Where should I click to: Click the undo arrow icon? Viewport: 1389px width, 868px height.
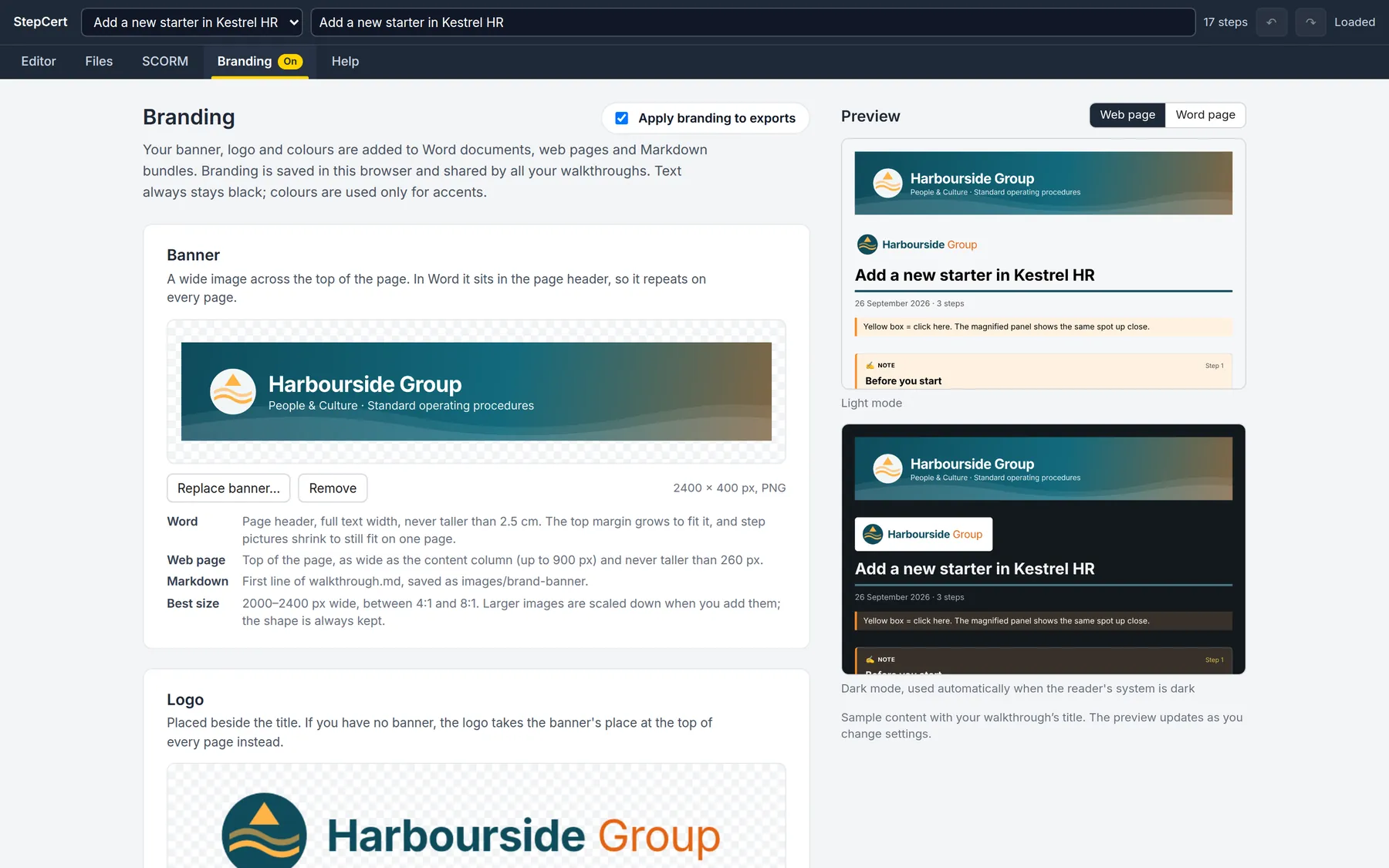1271,22
